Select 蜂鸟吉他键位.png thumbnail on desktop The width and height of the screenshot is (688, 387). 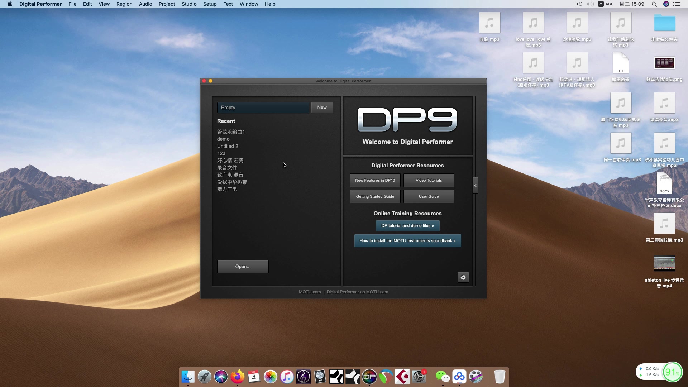[x=664, y=63]
